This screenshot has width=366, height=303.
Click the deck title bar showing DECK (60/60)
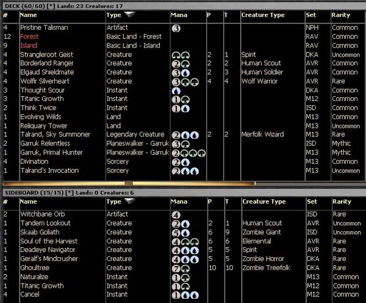pos(183,6)
